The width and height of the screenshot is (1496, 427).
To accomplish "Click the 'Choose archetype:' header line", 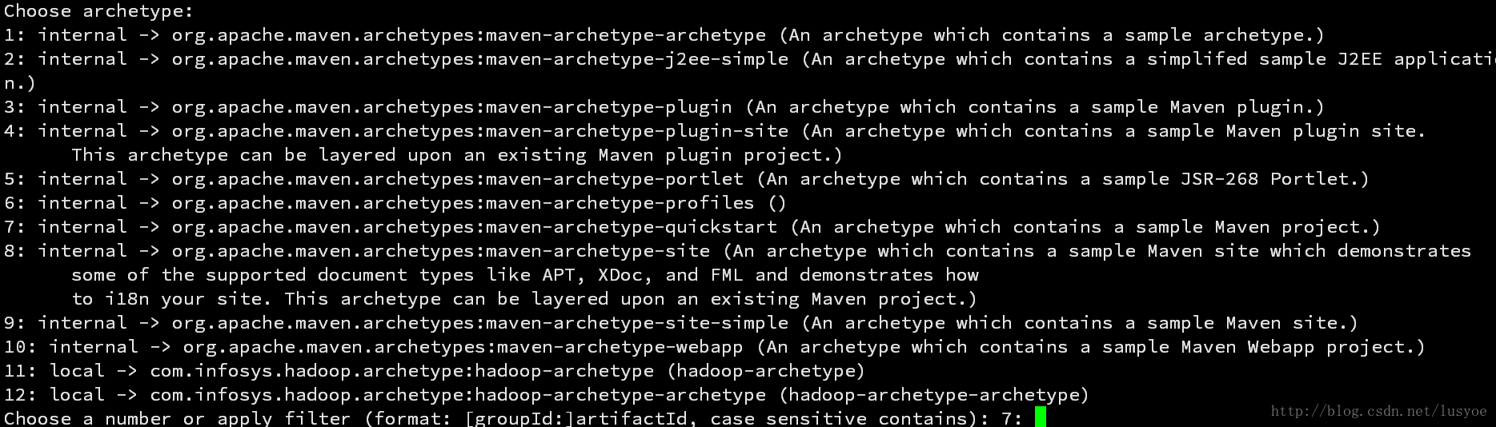I will [x=98, y=11].
